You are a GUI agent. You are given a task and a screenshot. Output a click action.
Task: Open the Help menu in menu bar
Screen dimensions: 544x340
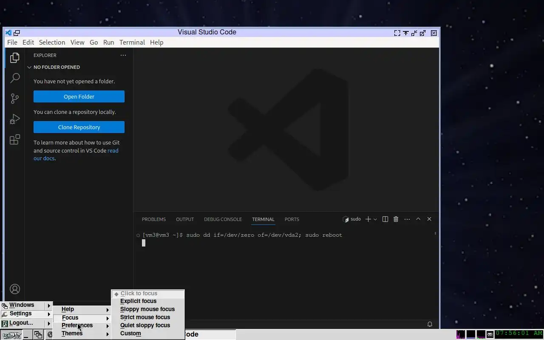coord(156,42)
